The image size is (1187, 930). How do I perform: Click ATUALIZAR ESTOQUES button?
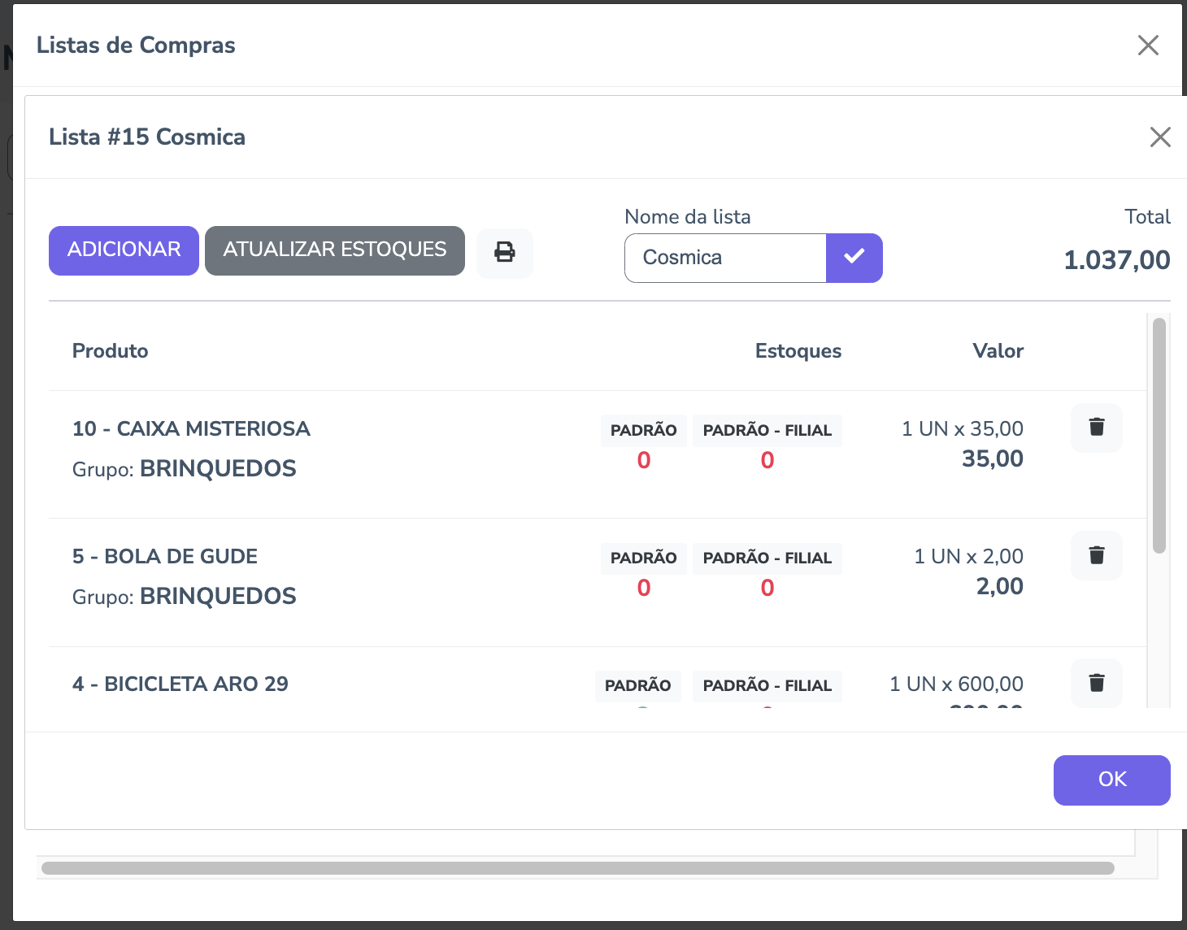pos(334,250)
